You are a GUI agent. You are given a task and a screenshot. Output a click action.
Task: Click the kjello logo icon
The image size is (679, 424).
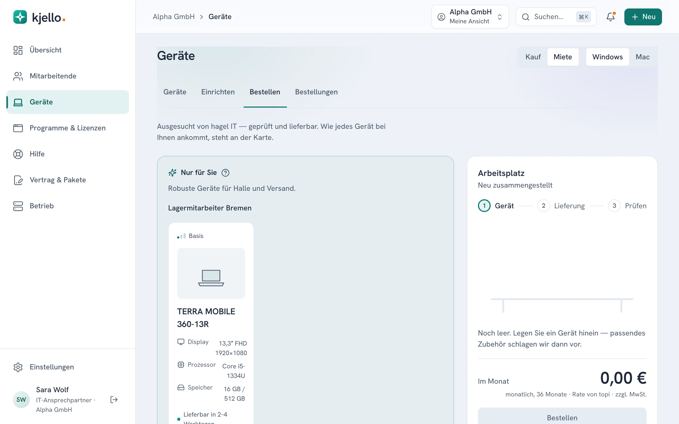click(20, 17)
